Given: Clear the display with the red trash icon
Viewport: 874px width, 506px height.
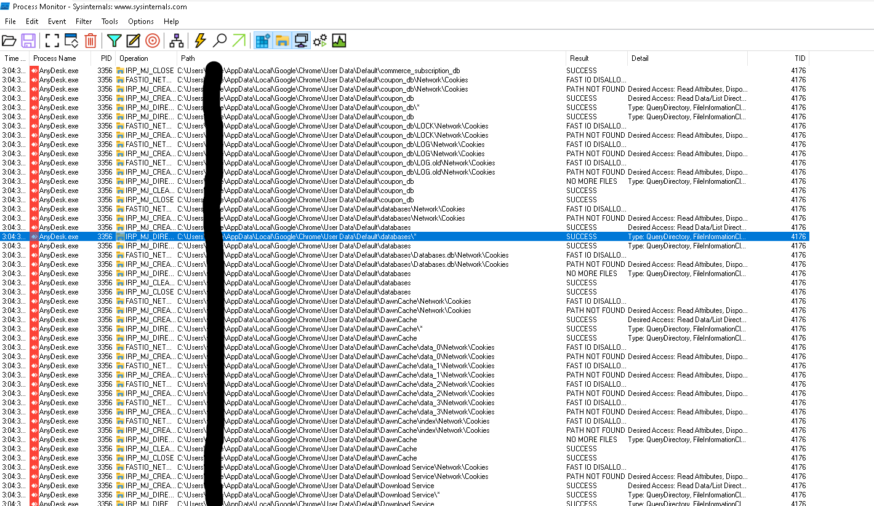Looking at the screenshot, I should pos(90,41).
